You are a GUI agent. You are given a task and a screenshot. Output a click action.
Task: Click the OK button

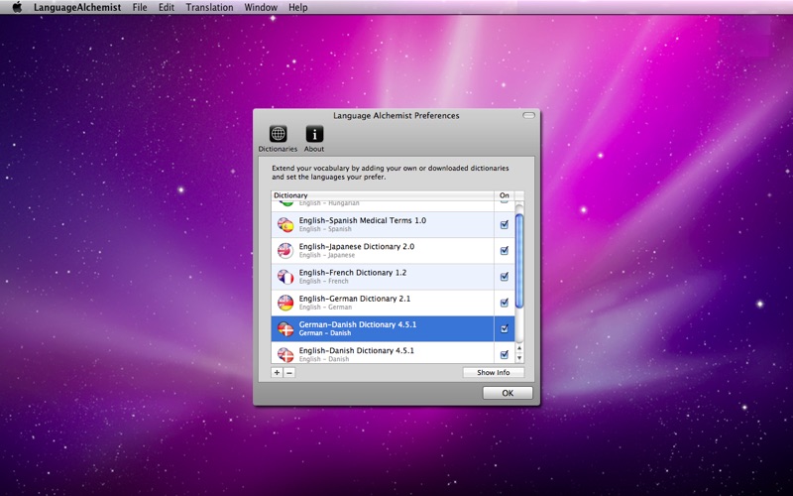tap(508, 393)
